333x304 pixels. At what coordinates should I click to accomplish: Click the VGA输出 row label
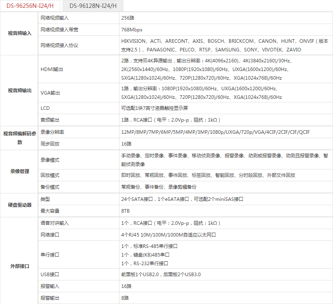[51, 93]
